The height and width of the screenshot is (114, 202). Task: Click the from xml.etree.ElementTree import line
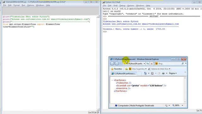(31, 24)
